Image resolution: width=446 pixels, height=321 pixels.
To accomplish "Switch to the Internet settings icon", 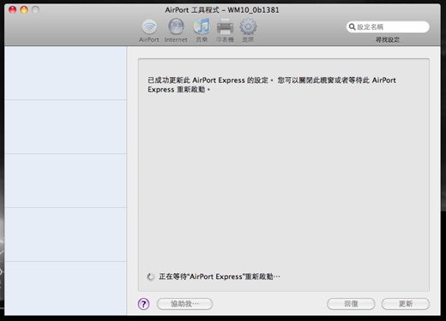I will [176, 30].
